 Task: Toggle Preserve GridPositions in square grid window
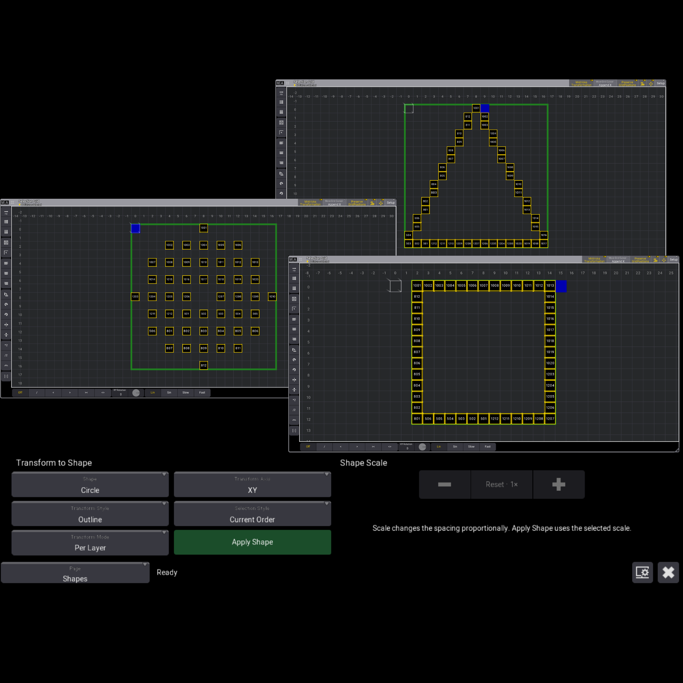click(x=640, y=260)
